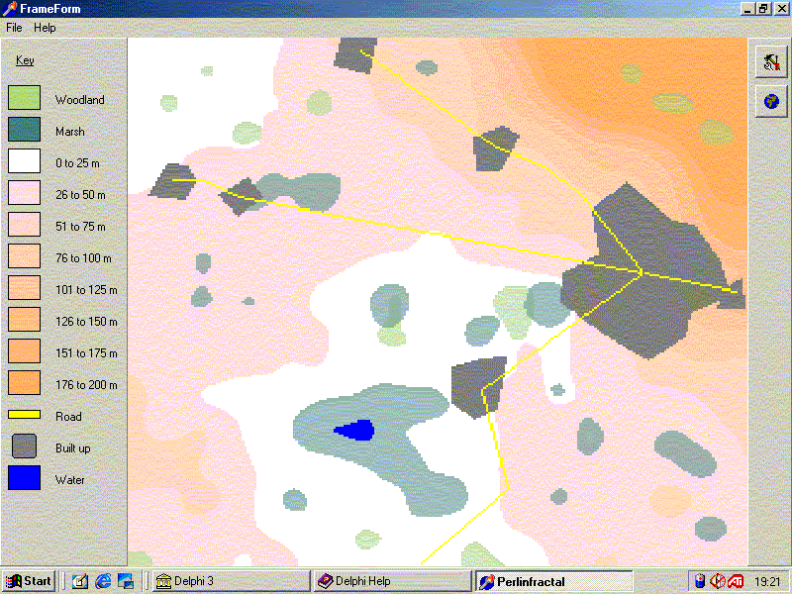
Task: Select the Perlinfractal taskbar button
Action: click(551, 581)
